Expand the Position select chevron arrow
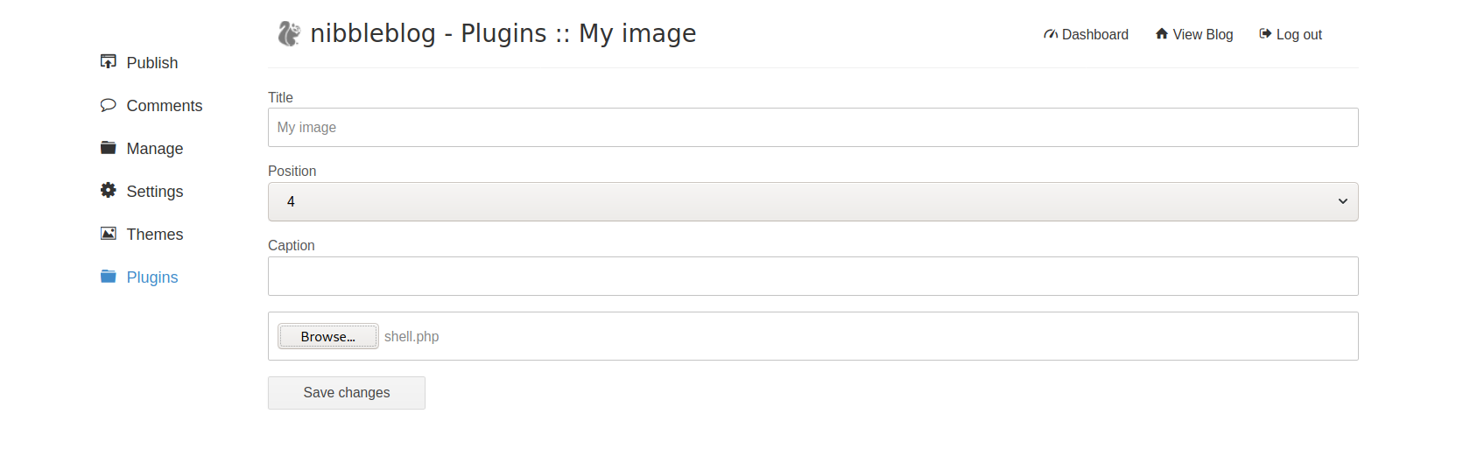The width and height of the screenshot is (1463, 449). click(x=1343, y=201)
